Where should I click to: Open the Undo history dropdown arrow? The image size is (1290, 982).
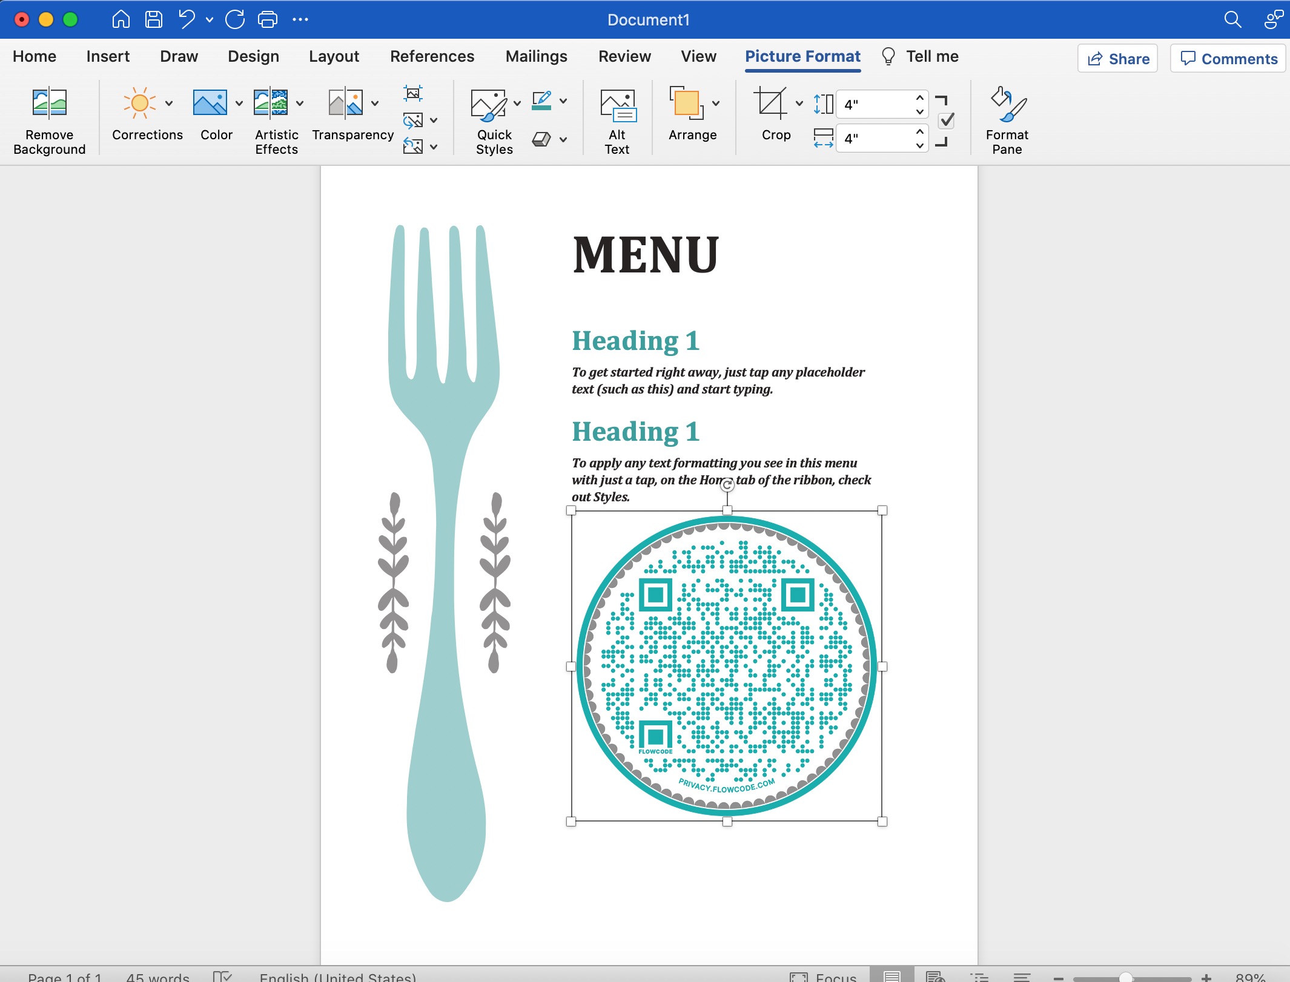coord(210,19)
